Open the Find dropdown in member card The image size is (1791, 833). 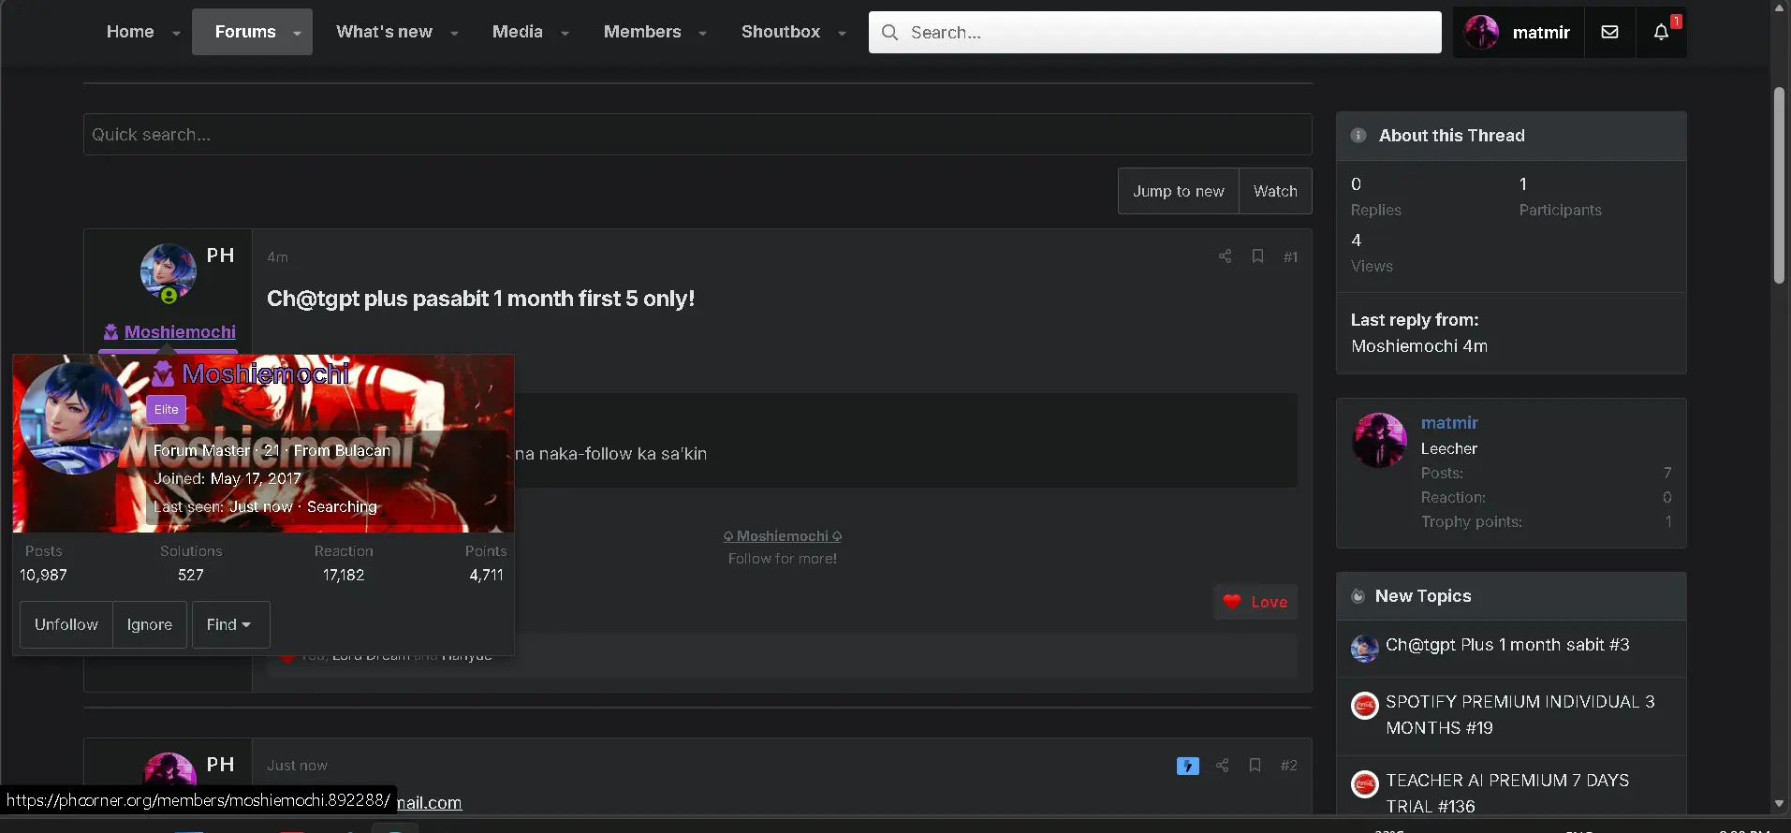(230, 624)
